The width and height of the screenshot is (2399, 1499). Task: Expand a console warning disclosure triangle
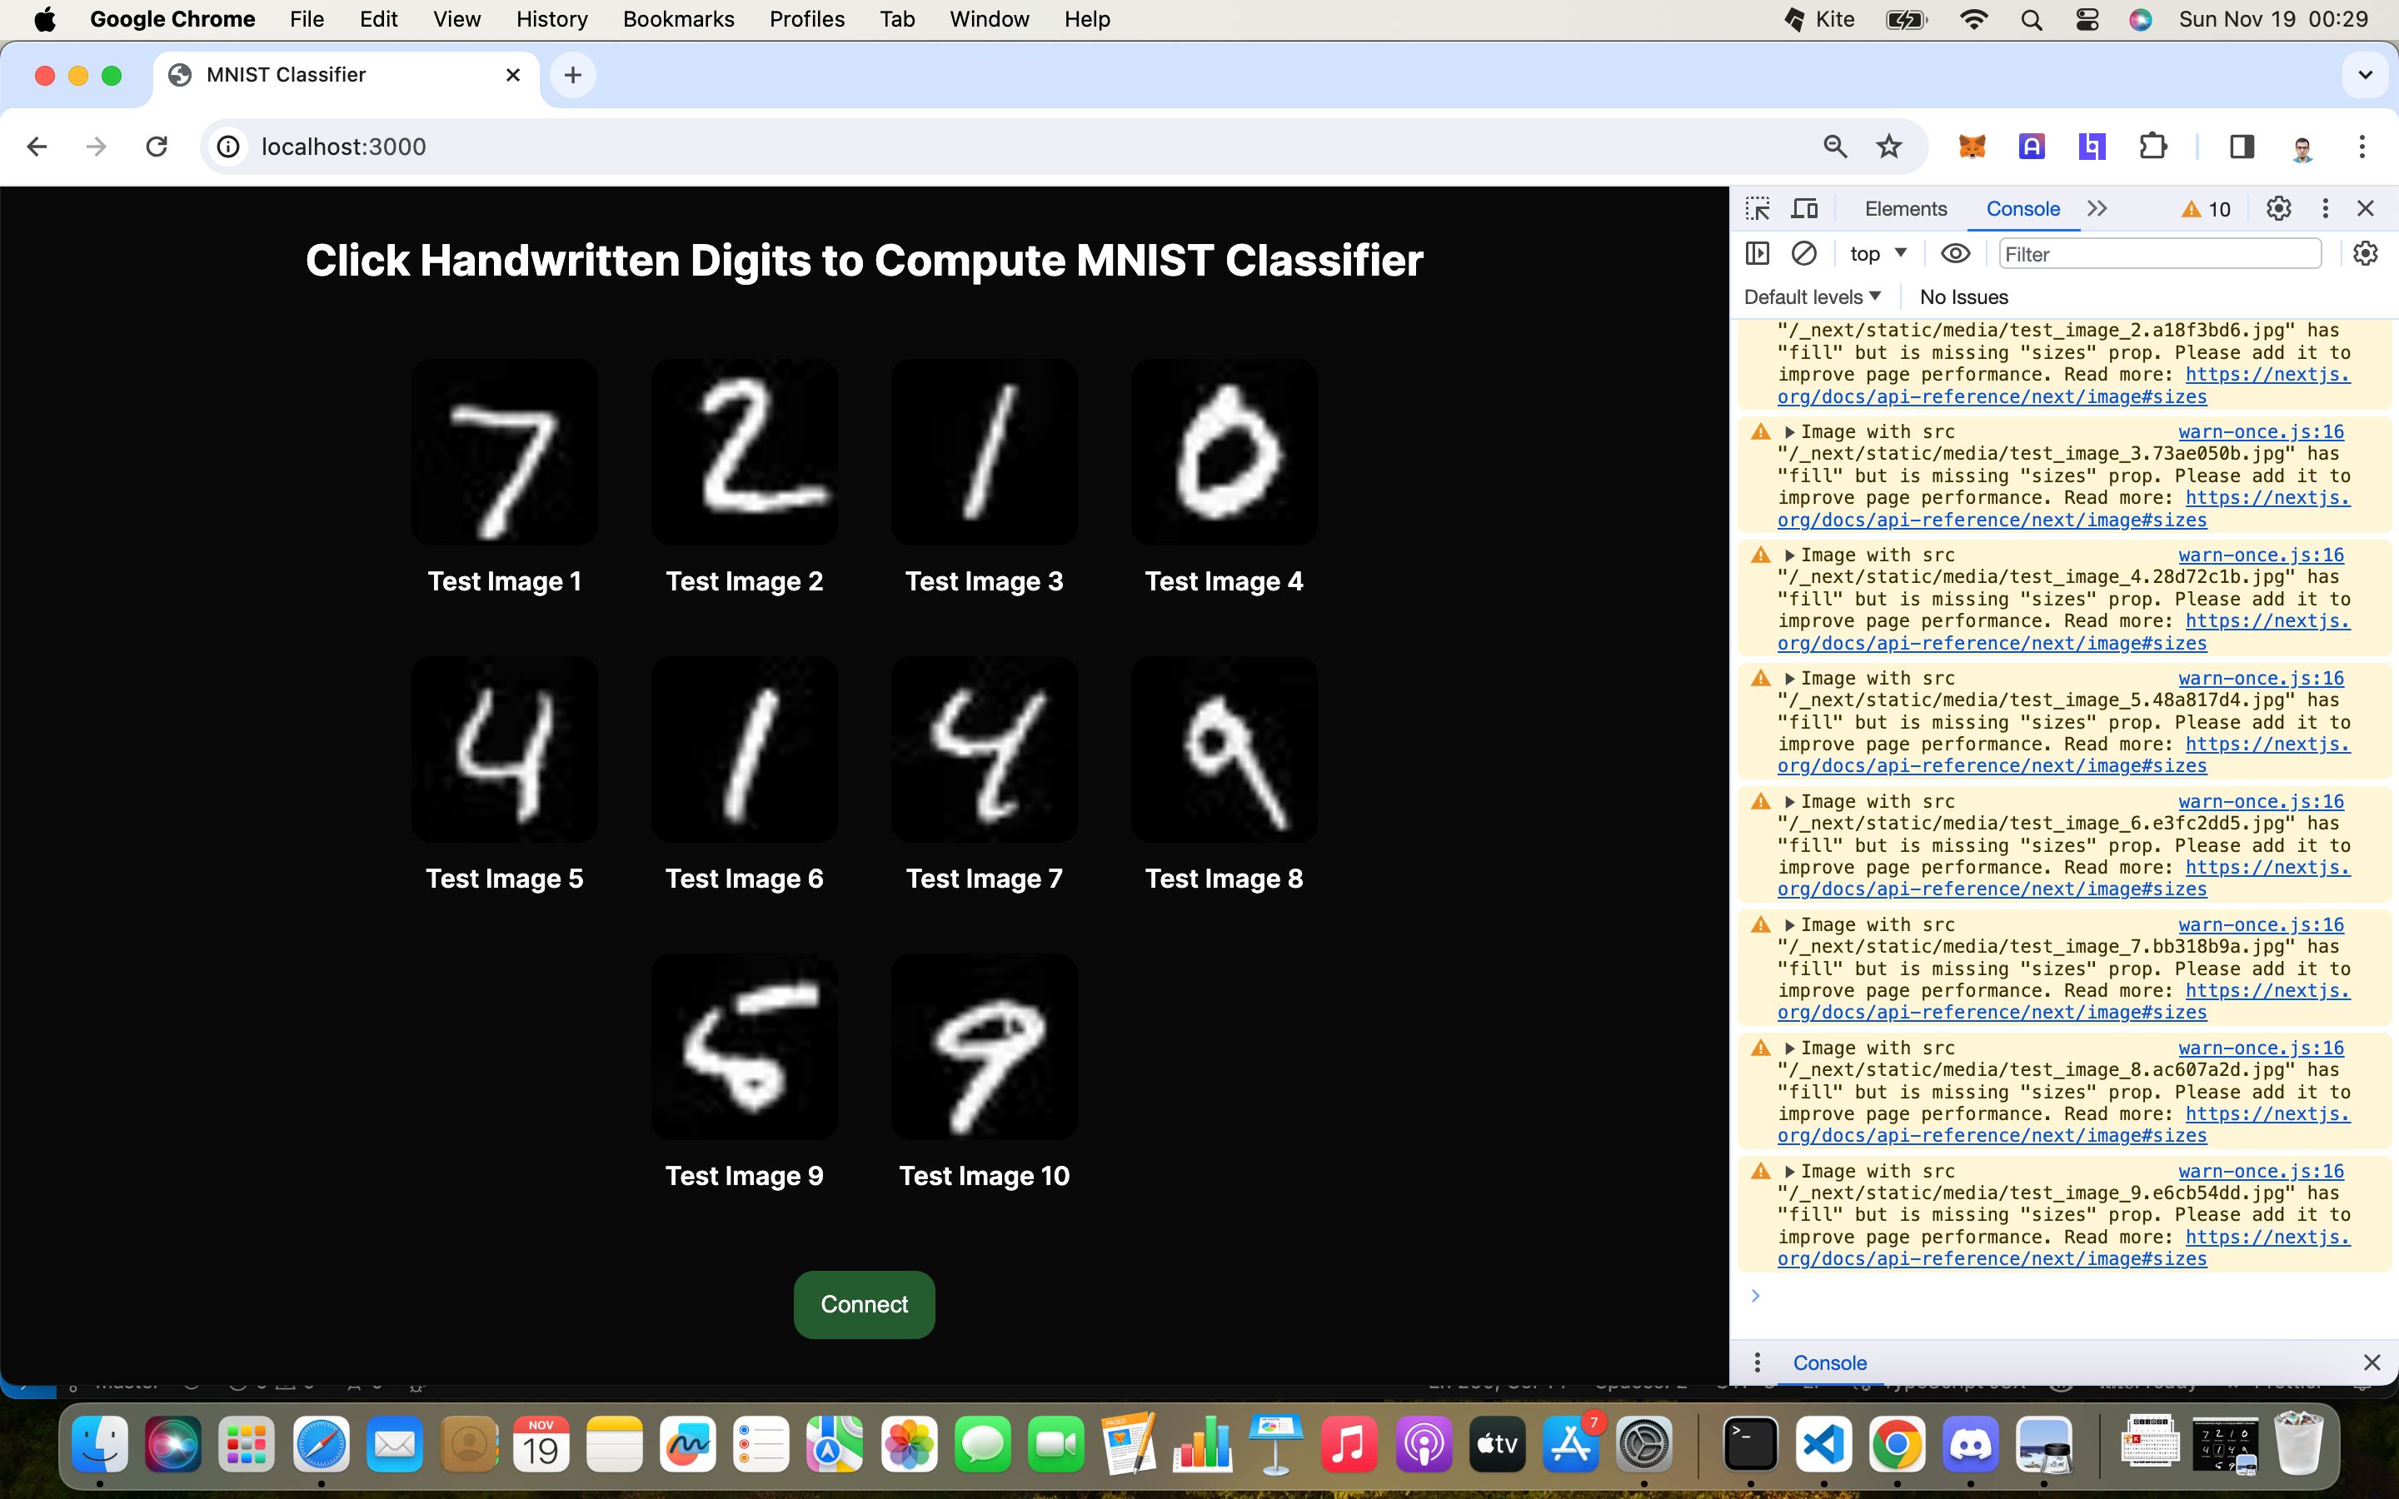click(1791, 430)
